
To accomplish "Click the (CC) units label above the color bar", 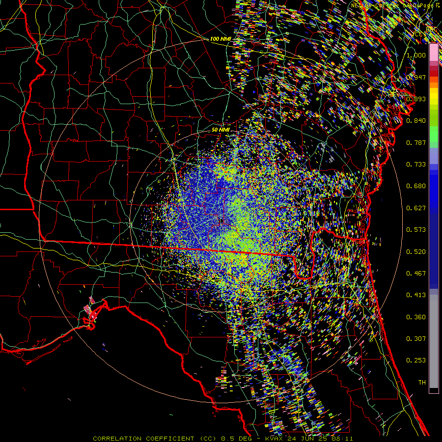I will pyautogui.click(x=420, y=34).
